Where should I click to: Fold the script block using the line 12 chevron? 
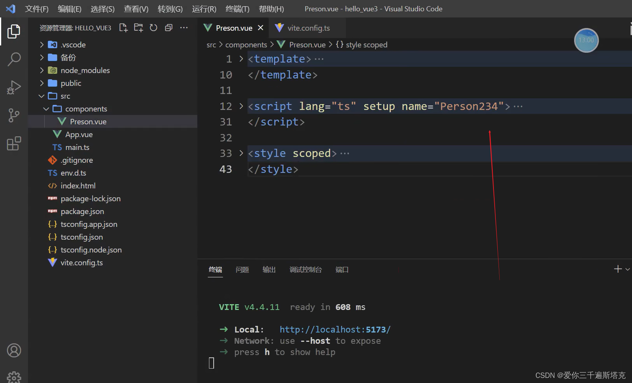(x=241, y=106)
